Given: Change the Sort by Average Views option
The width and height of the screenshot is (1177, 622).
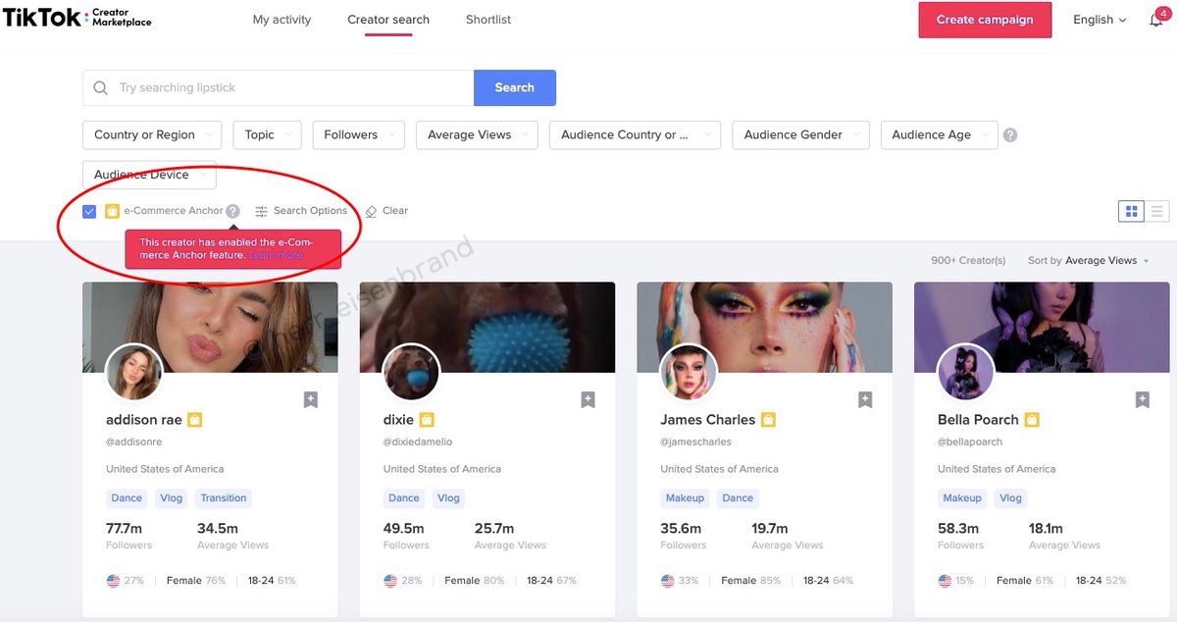Looking at the screenshot, I should [1107, 261].
